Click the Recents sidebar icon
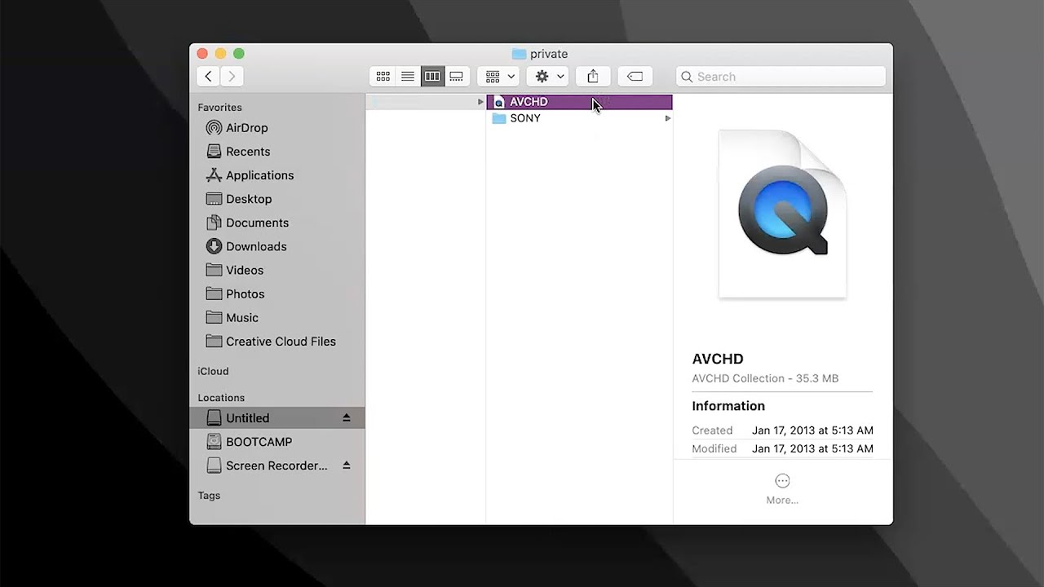1044x587 pixels. [214, 152]
